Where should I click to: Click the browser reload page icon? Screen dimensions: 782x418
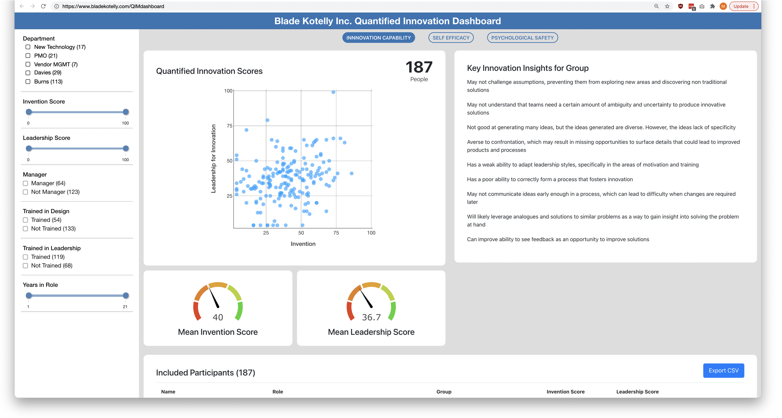pos(43,6)
